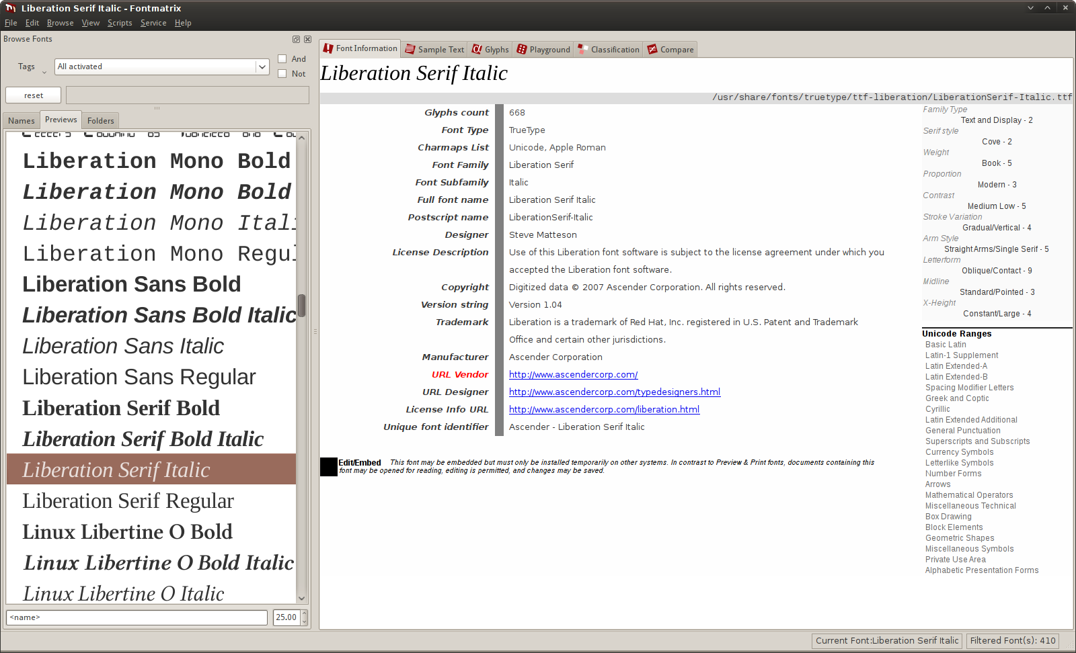
Task: Open the typedesigners.html designer link
Action: [x=615, y=392]
